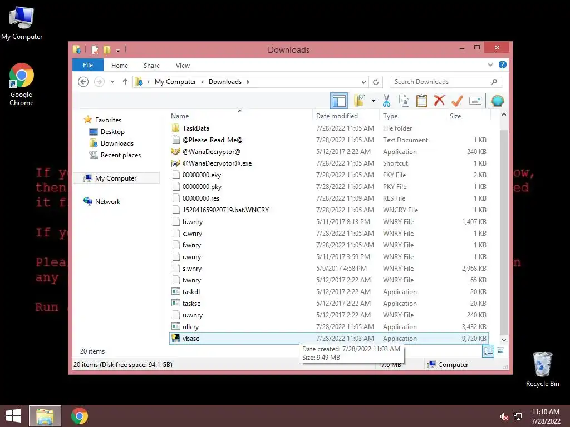Expand the arrow after My Computer breadcrumb

[203, 82]
